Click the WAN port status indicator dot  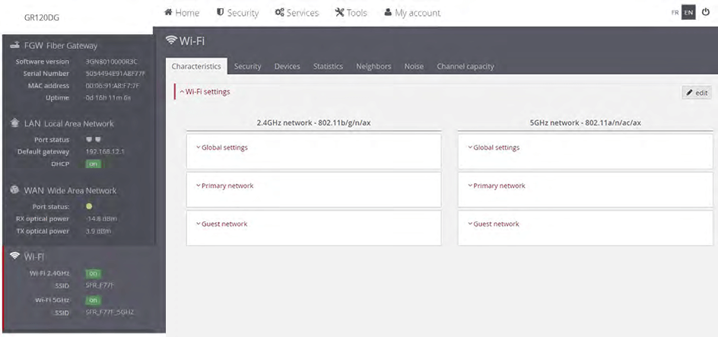coord(89,206)
